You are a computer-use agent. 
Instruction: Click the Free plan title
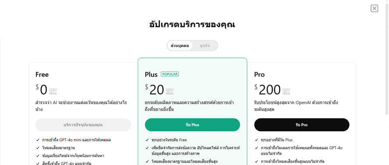42,75
